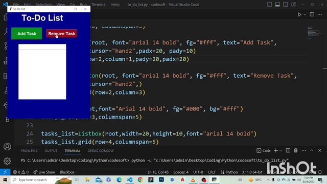Switch to the TERMINAL panel tab
The width and height of the screenshot is (327, 184).
pos(73,151)
